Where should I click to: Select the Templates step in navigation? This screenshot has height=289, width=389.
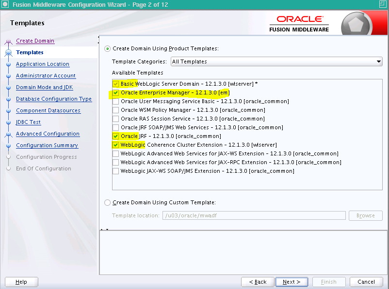(30, 52)
